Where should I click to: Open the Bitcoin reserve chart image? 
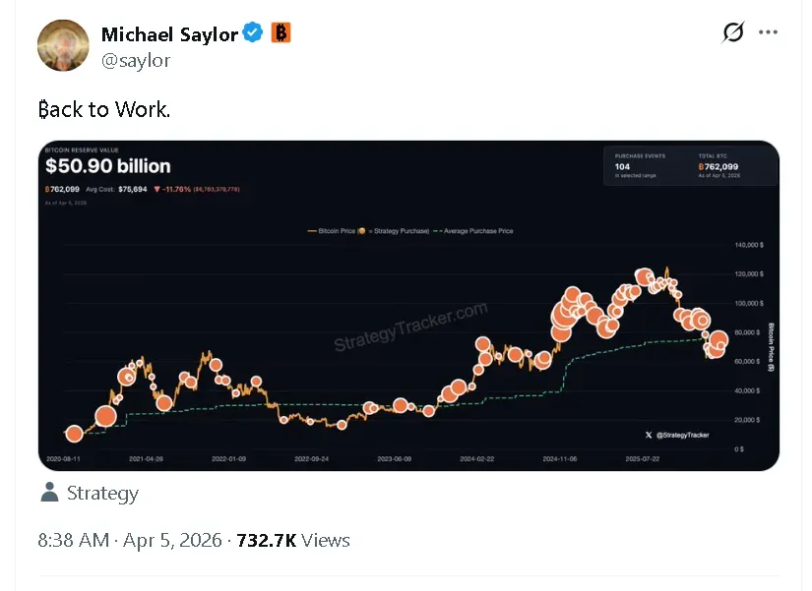[x=406, y=306]
